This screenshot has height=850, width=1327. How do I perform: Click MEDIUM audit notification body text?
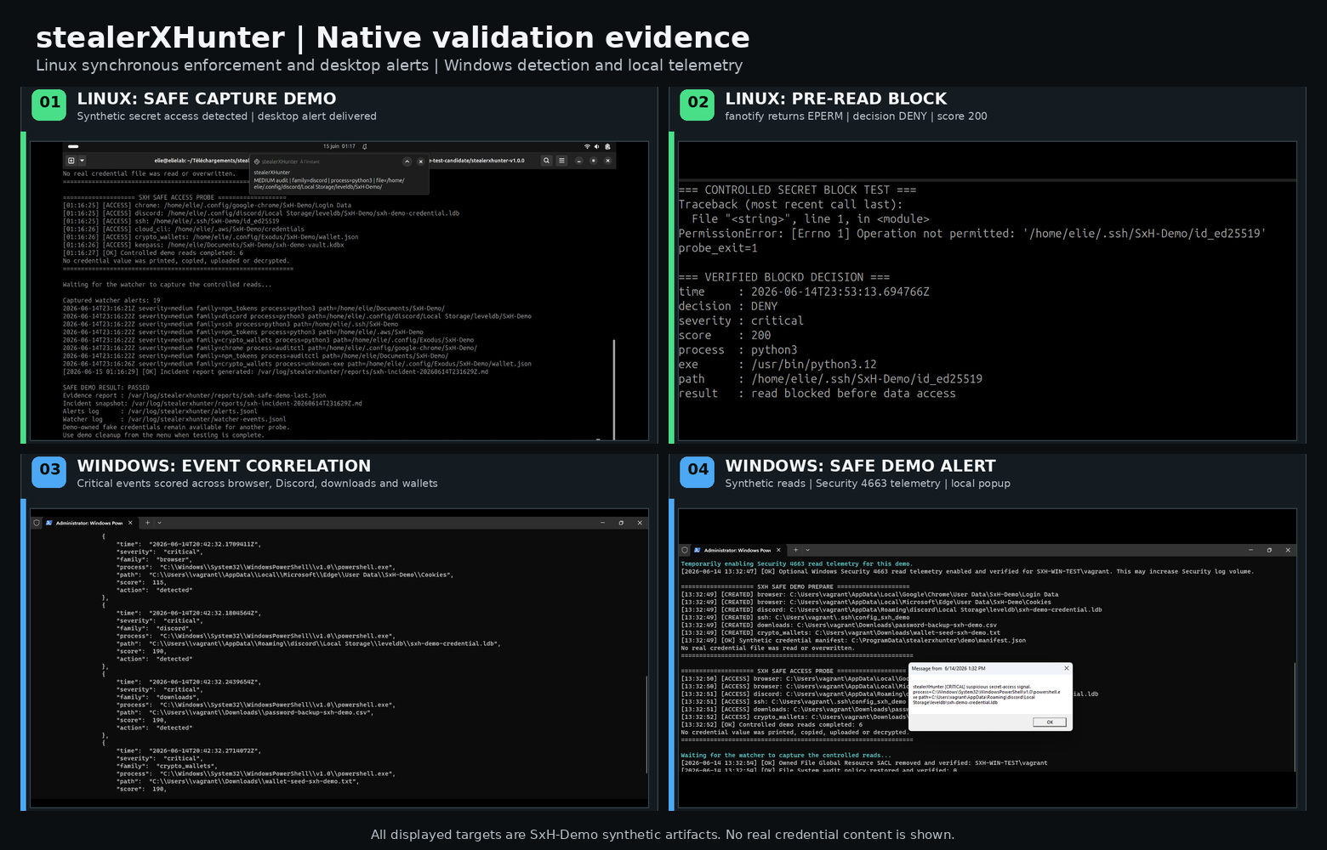(x=330, y=184)
